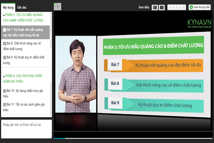Toggle the sidebar collapse handle on divider
This screenshot has height=143, width=214.
(x=51, y=65)
